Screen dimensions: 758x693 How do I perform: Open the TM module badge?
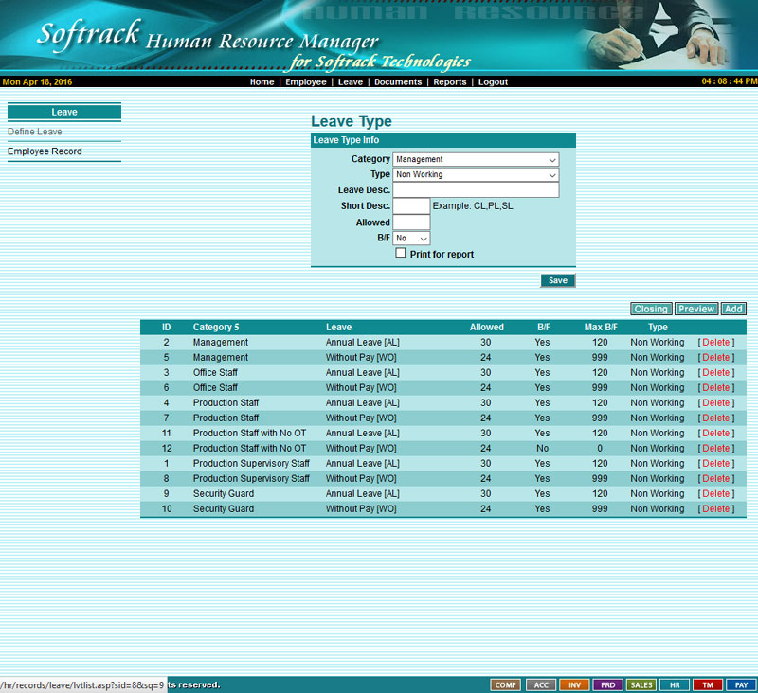click(x=708, y=684)
